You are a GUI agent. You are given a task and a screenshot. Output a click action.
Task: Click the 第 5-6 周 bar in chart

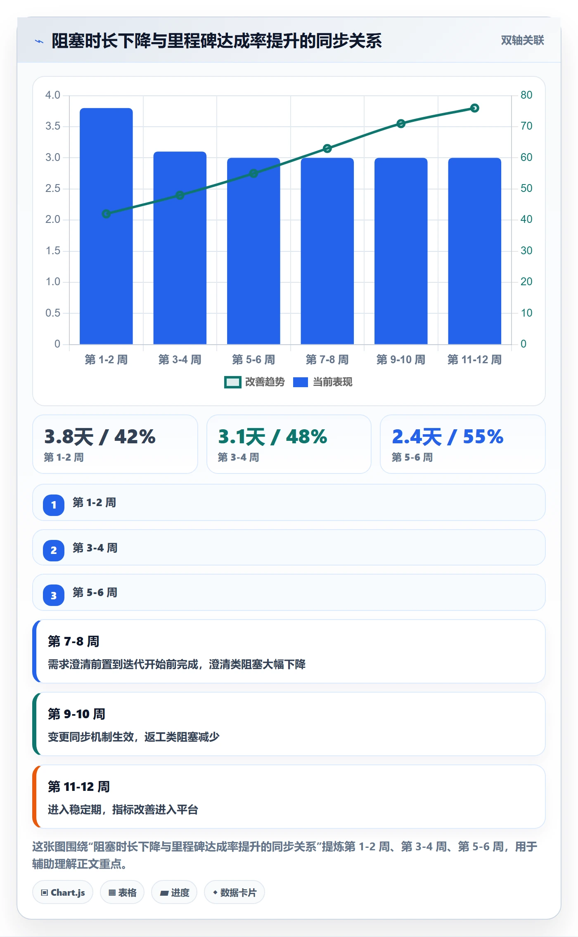(x=253, y=251)
